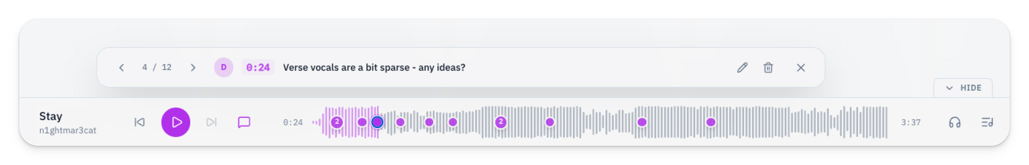Image resolution: width=1029 pixels, height=165 pixels.
Task: Click the headphones icon
Action: coord(955,122)
